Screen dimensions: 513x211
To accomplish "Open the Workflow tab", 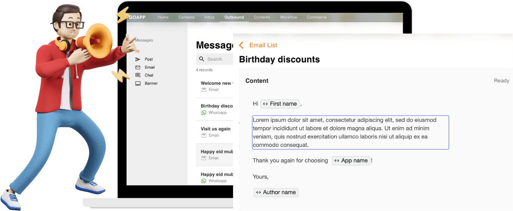I will (289, 17).
